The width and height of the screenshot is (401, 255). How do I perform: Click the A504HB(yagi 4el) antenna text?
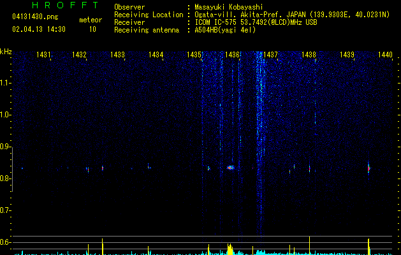click(225, 30)
